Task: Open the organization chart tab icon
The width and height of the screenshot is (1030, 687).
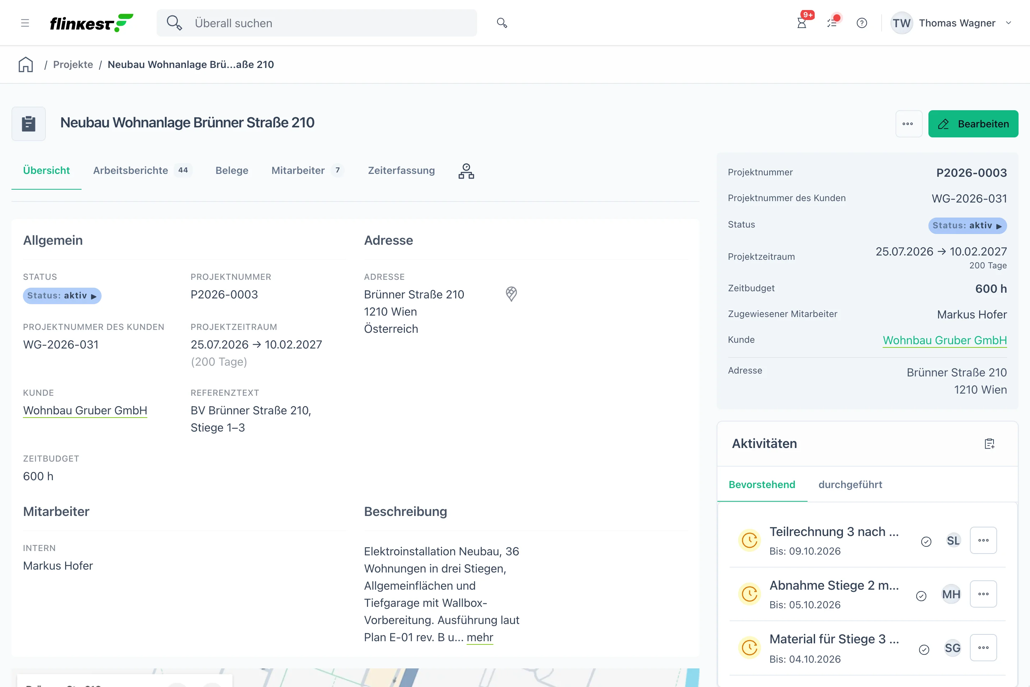Action: [466, 171]
